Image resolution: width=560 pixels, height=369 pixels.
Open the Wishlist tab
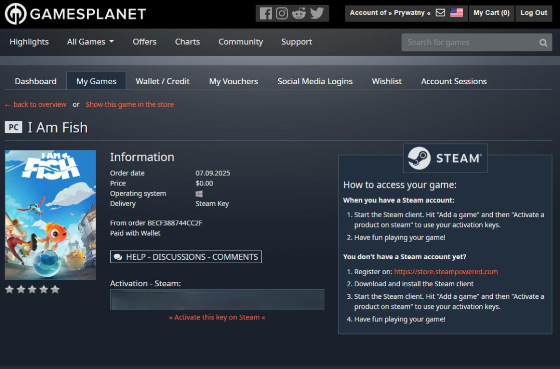(387, 81)
